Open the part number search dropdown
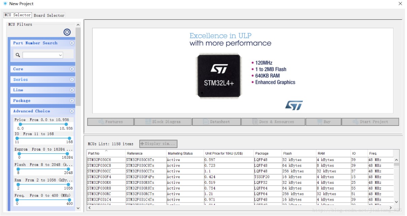 click(x=60, y=55)
